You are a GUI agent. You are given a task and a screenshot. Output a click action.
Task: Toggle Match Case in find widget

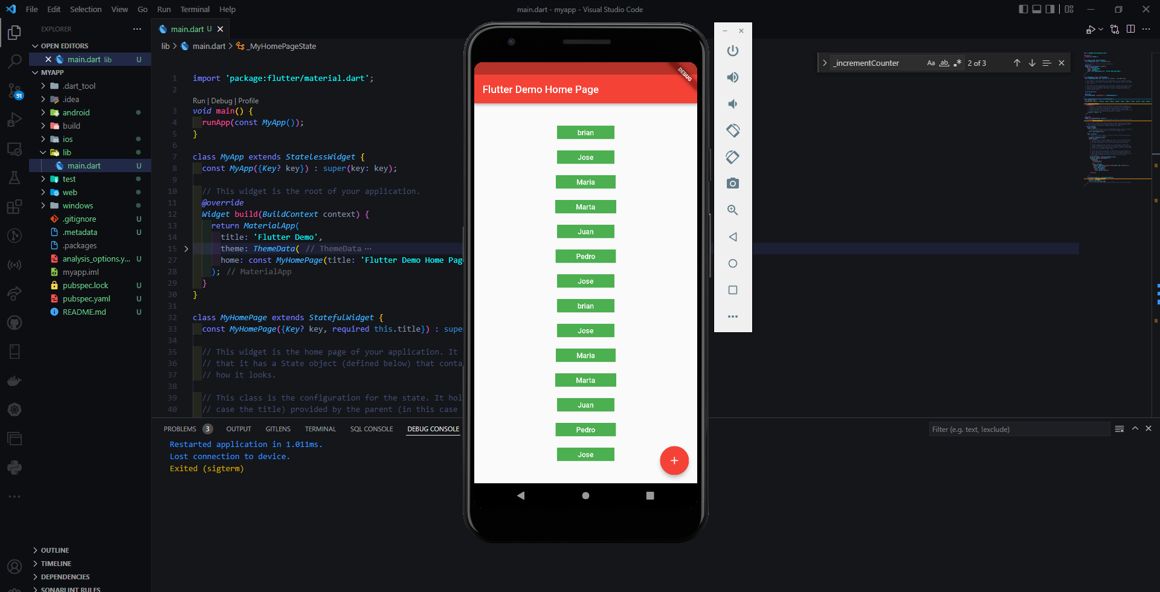tap(931, 63)
